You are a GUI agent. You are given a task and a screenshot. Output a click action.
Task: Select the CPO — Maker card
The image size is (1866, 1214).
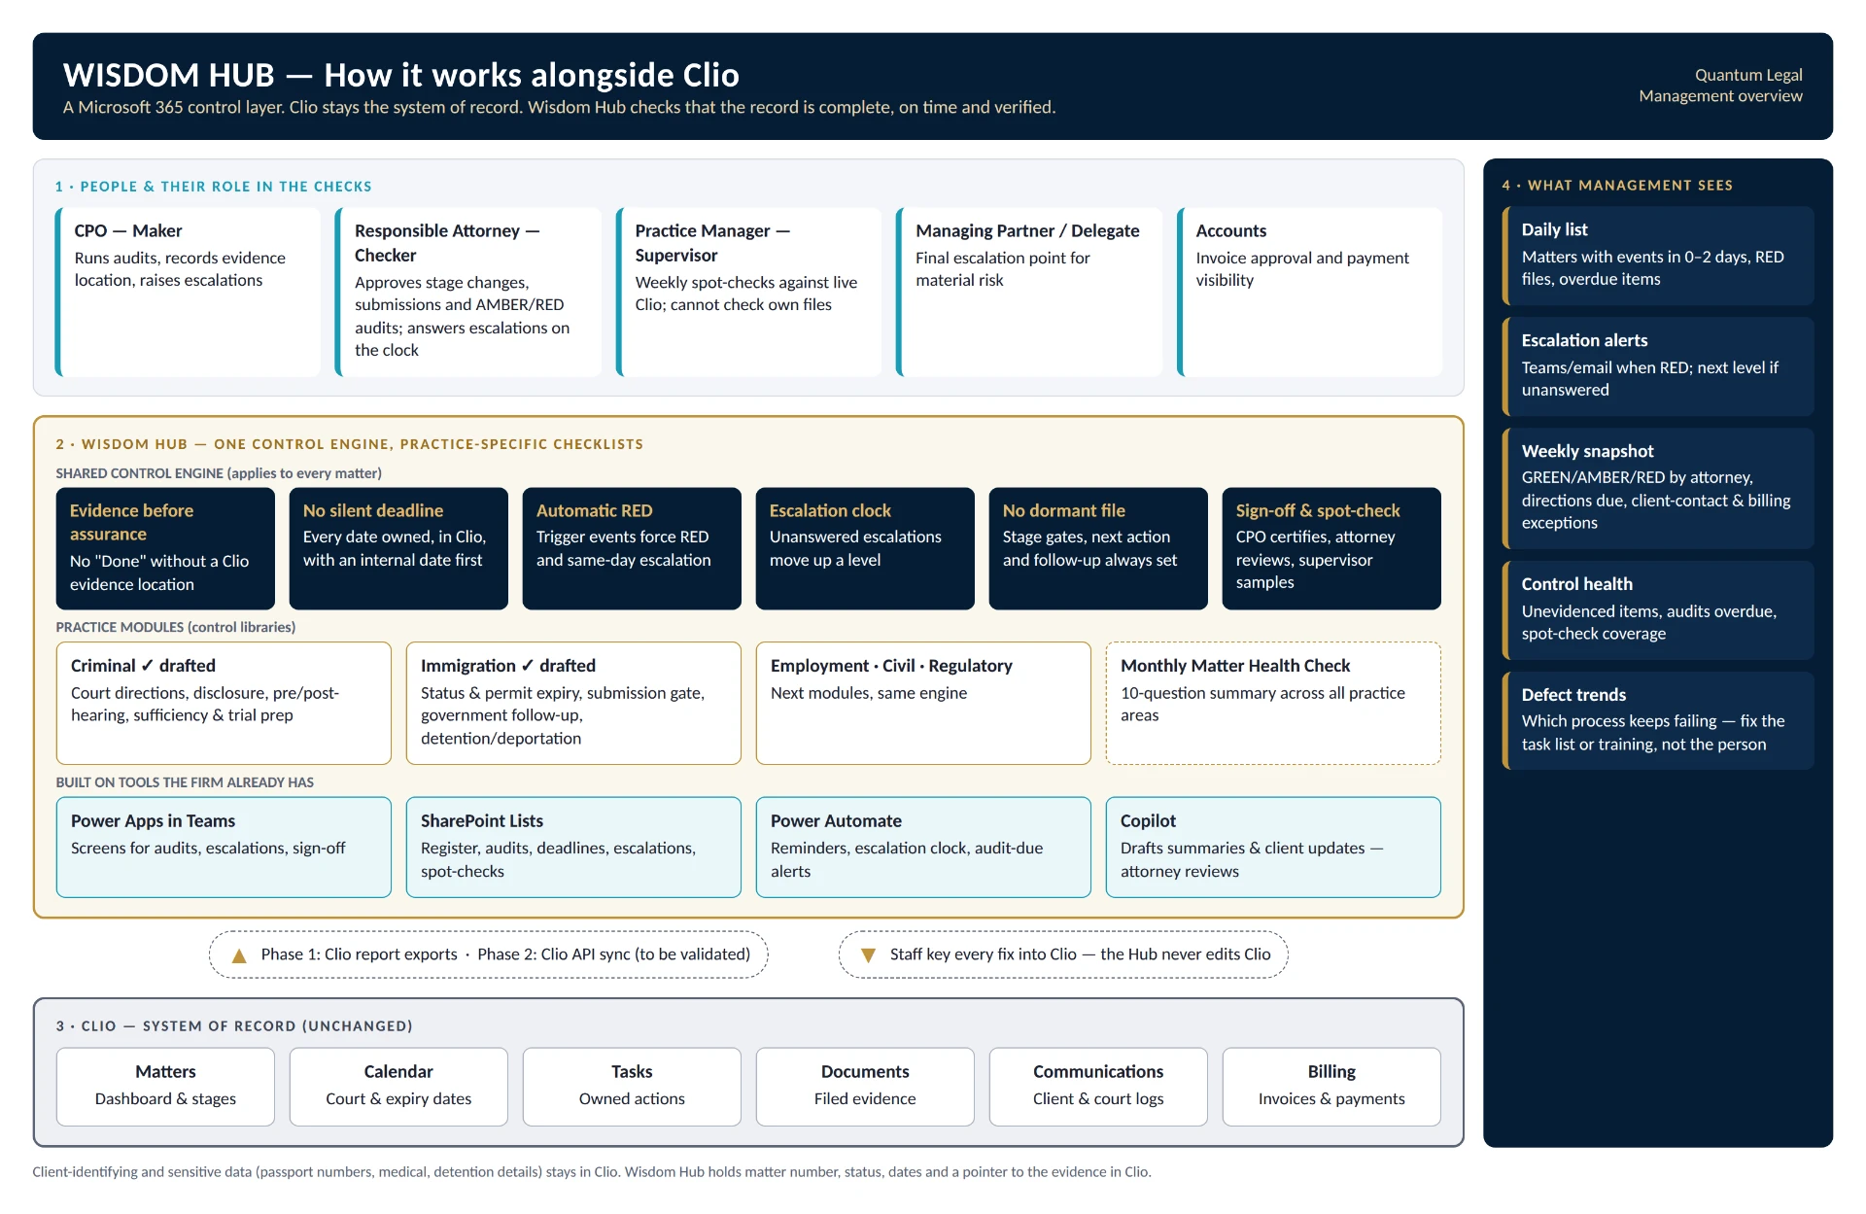coord(188,292)
